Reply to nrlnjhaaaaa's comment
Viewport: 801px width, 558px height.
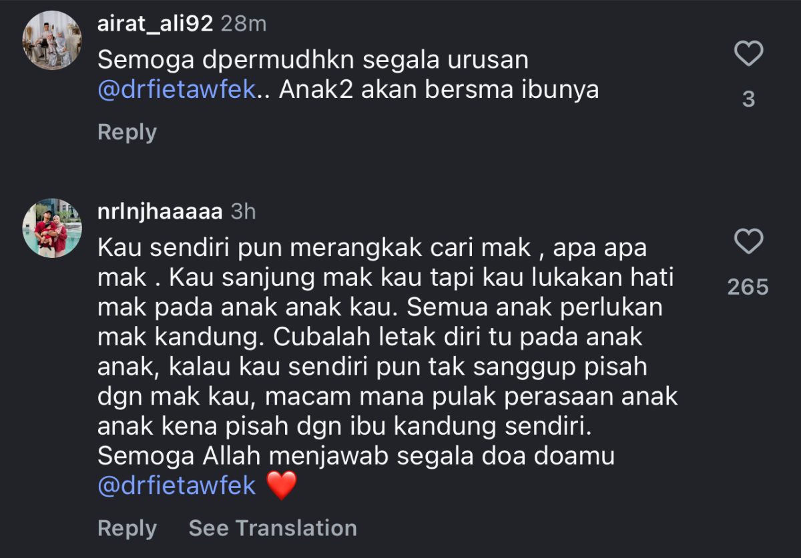coord(127,528)
